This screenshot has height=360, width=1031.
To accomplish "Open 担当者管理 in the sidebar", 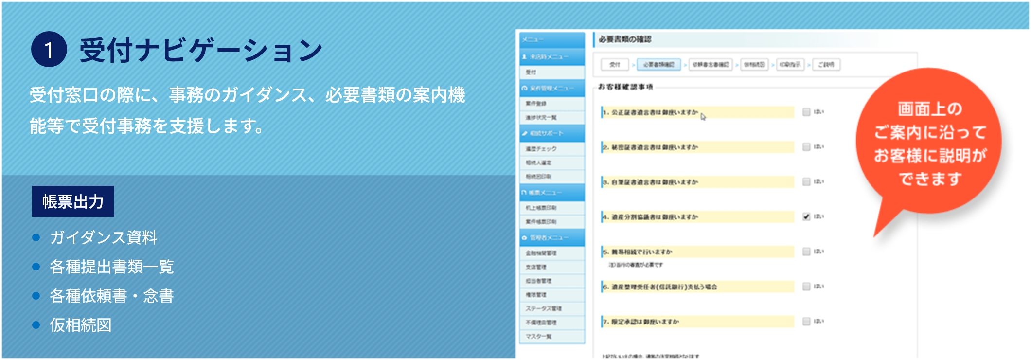I will pyautogui.click(x=552, y=281).
